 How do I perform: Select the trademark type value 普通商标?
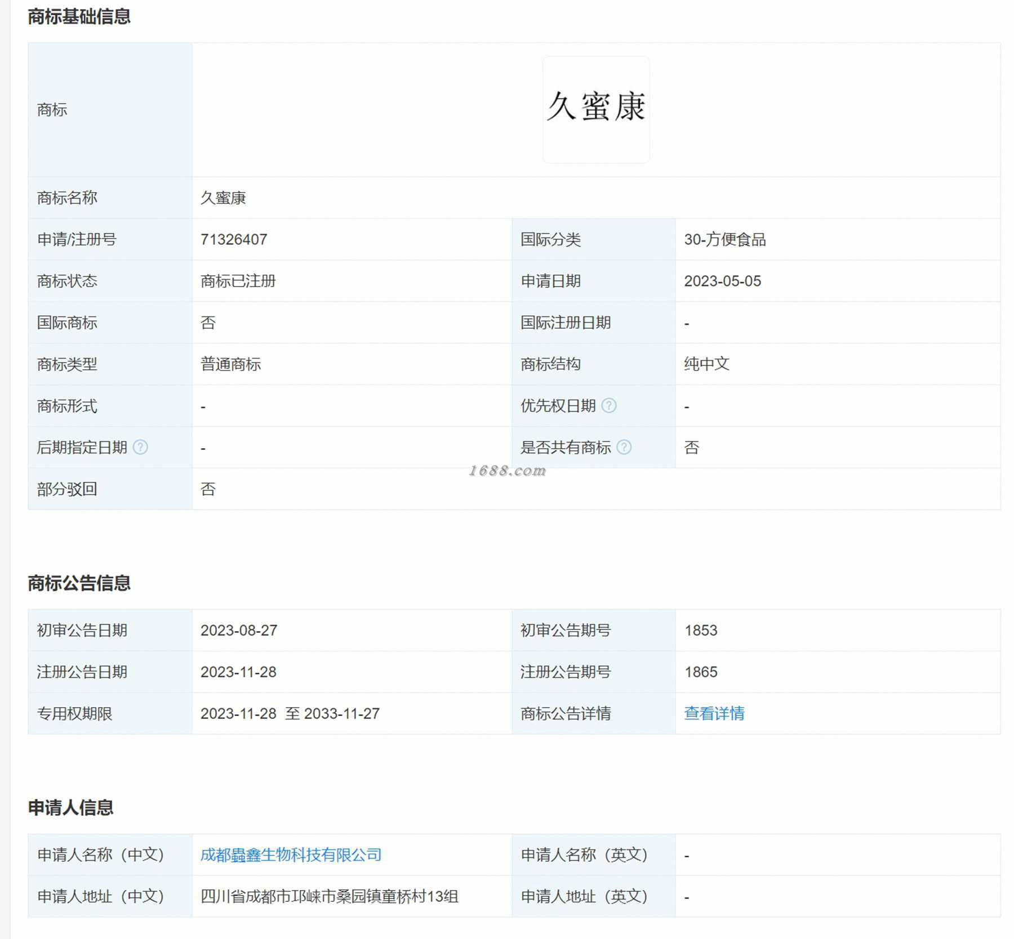231,365
